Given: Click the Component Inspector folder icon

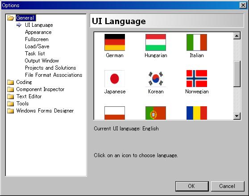Looking at the screenshot, I should 11,89.
